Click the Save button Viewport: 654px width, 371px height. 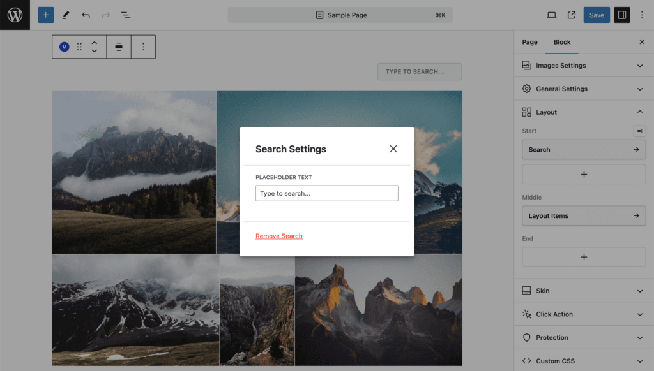pyautogui.click(x=597, y=15)
